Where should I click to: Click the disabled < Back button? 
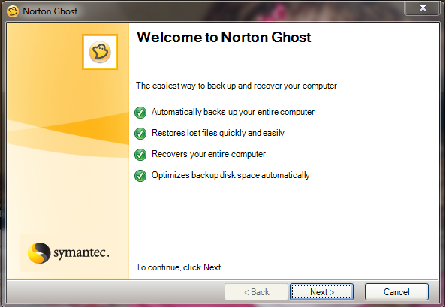(x=256, y=291)
